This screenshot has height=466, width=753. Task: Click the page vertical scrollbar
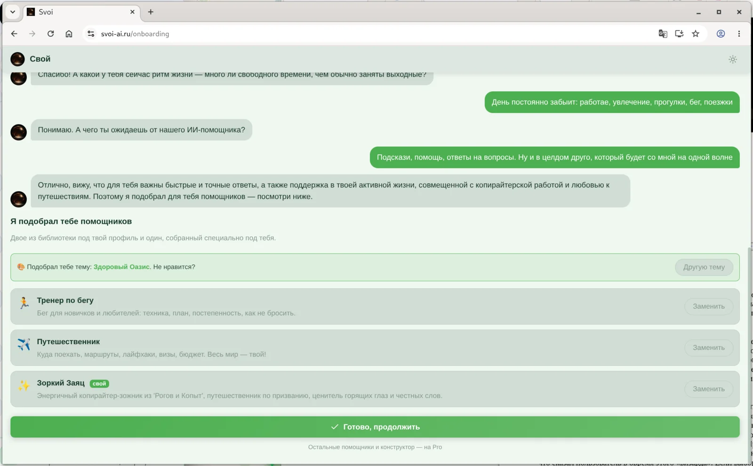[749, 353]
